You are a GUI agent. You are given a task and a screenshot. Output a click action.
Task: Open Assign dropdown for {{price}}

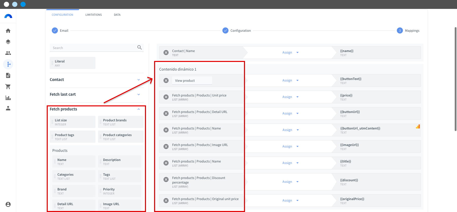click(x=290, y=97)
